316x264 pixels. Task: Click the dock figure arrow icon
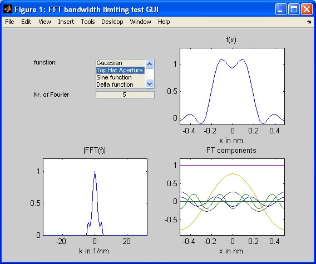309,22
